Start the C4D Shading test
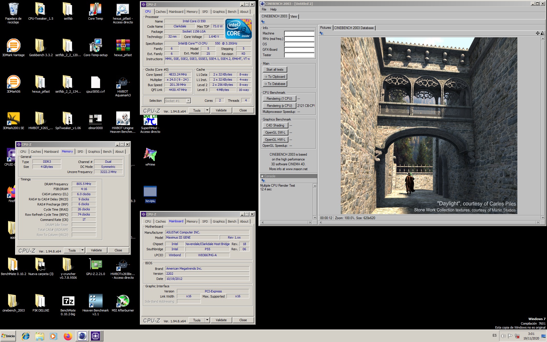 [x=275, y=125]
